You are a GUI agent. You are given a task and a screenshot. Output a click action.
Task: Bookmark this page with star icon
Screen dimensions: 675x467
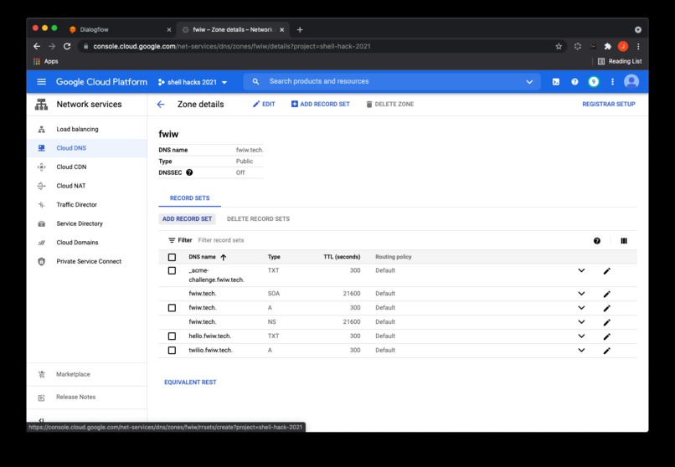[559, 46]
